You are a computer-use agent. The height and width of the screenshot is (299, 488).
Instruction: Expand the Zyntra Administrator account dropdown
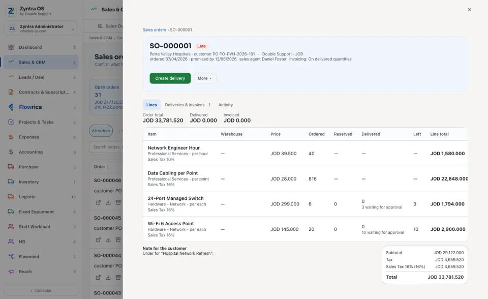(x=41, y=28)
